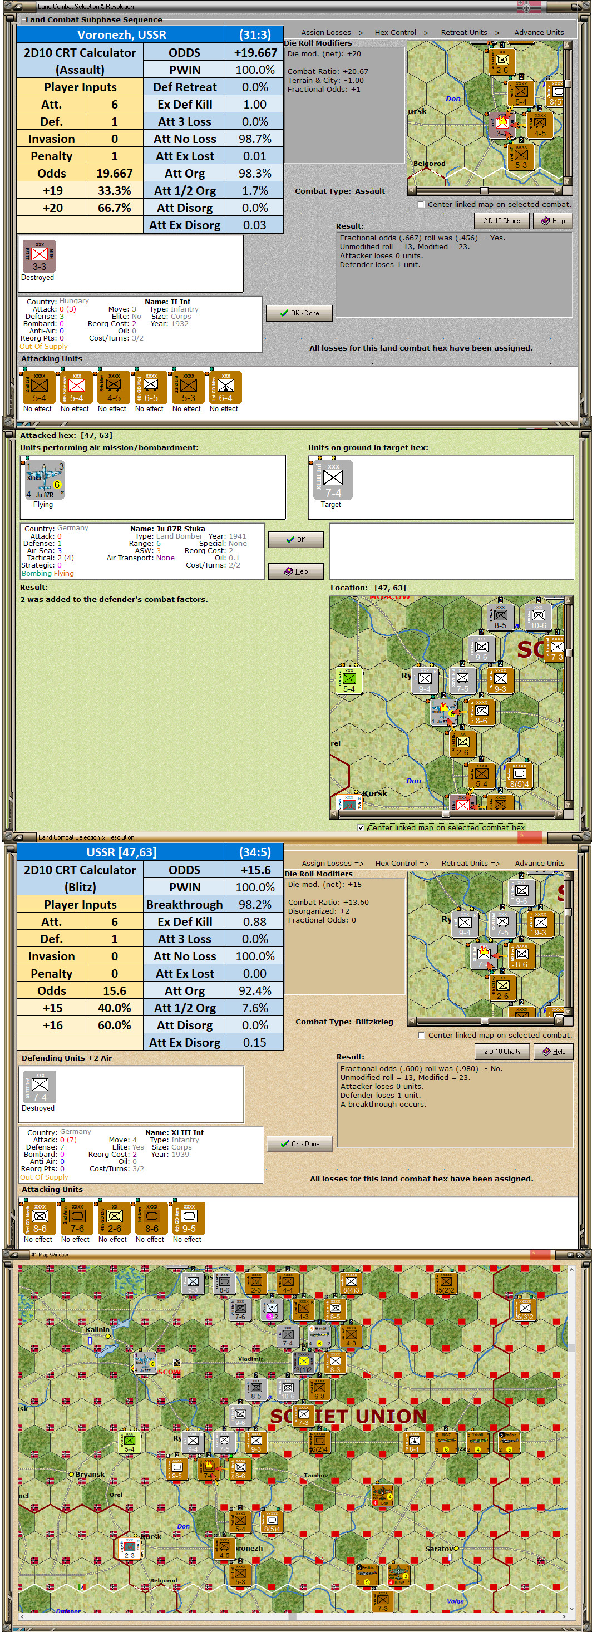Click the 3rd GD Mech 8-6 attacking unit
The image size is (592, 1632).
[x=40, y=1217]
